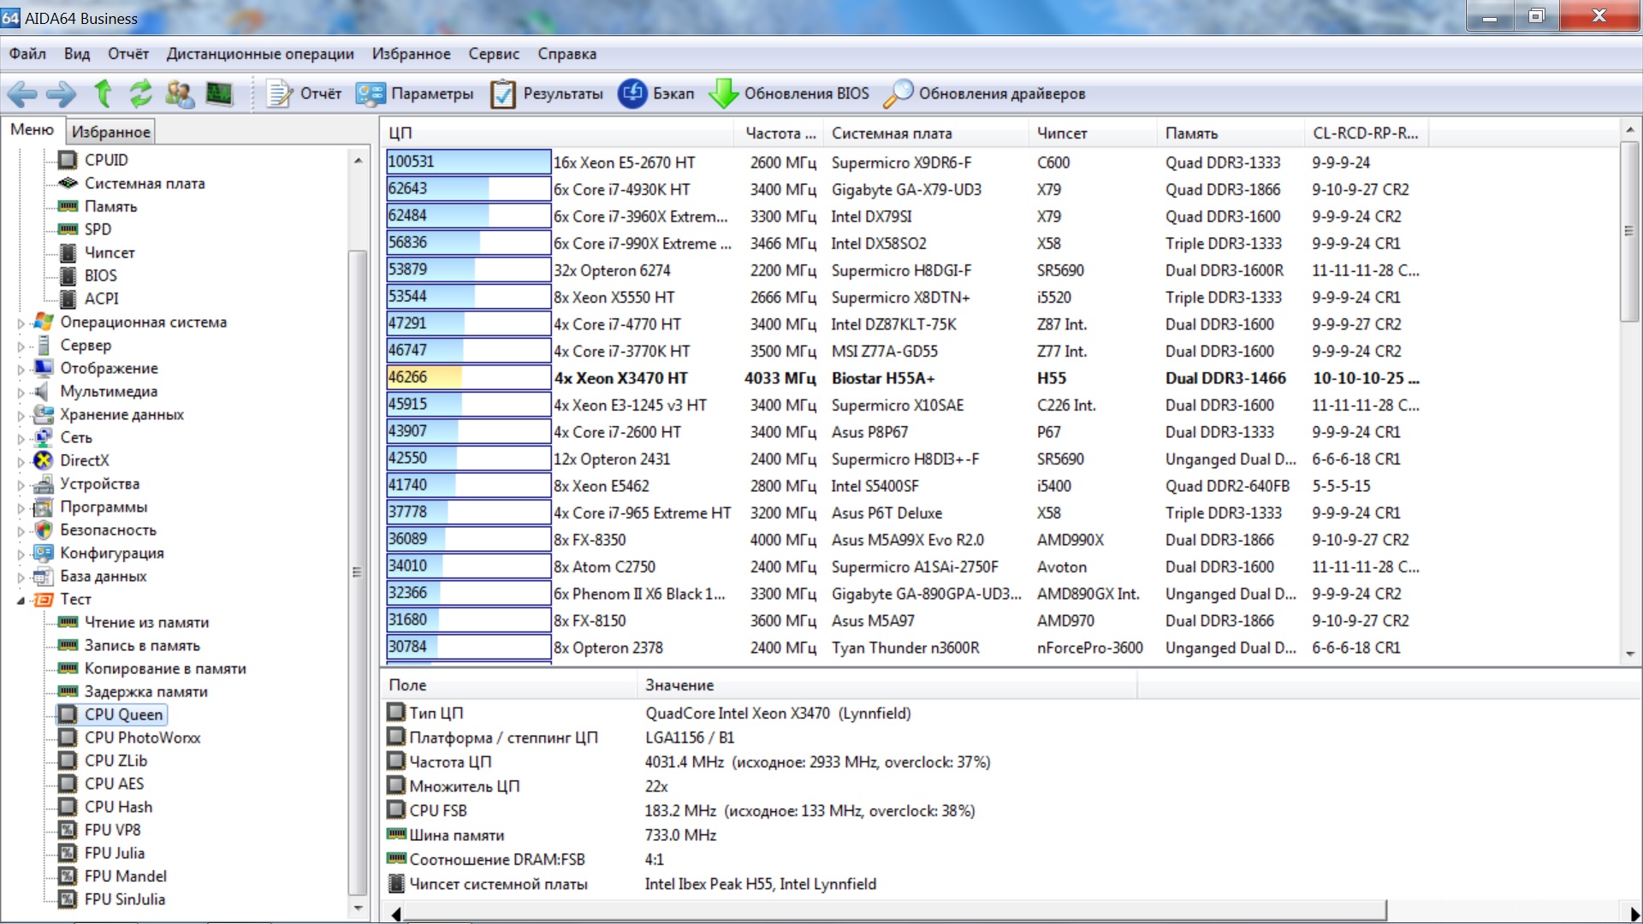The image size is (1643, 924).
Task: Open Бэкап from the toolbar
Action: (657, 93)
